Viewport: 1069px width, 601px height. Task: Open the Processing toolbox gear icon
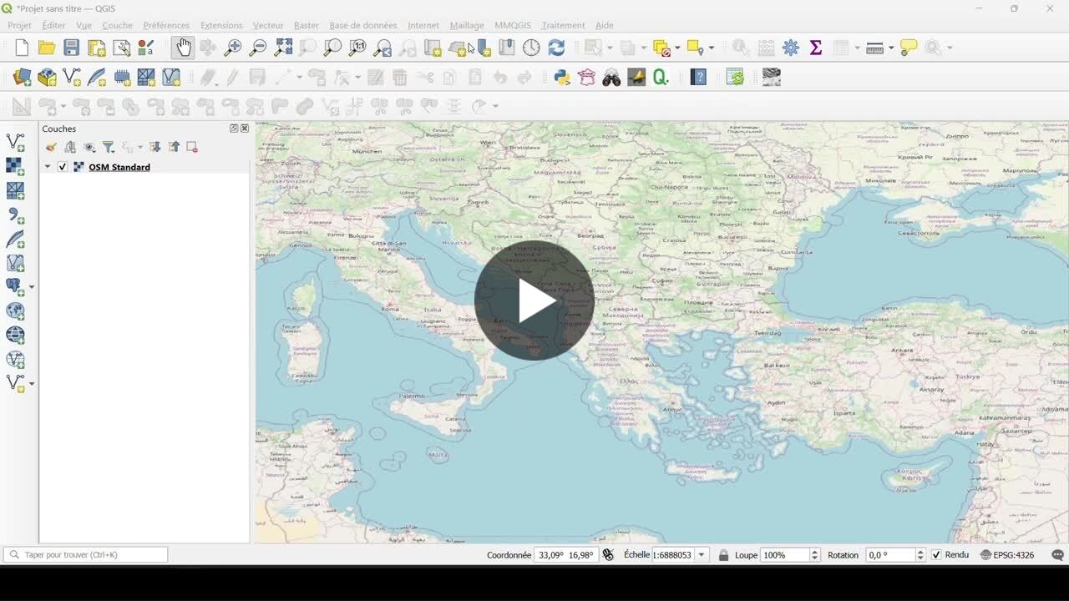click(x=791, y=48)
